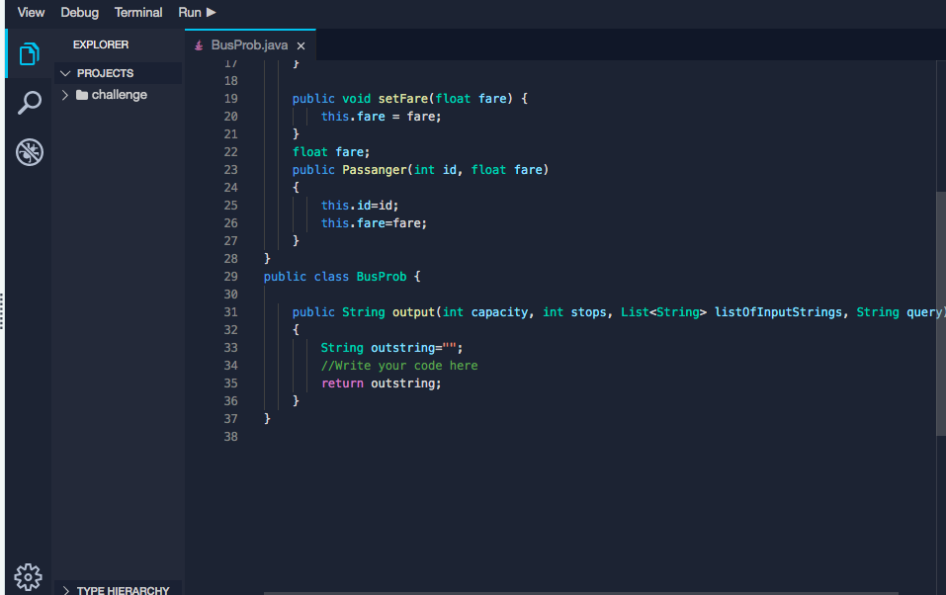Place cursor on the Write your code here comment
Image resolution: width=946 pixels, height=595 pixels.
pos(400,365)
